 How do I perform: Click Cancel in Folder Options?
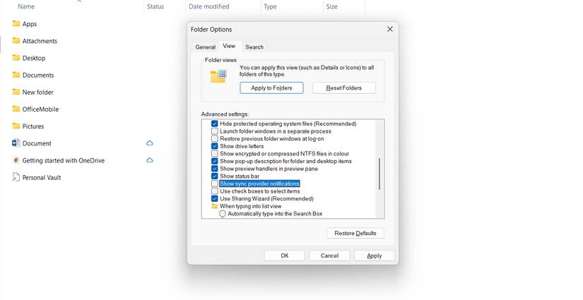point(329,256)
